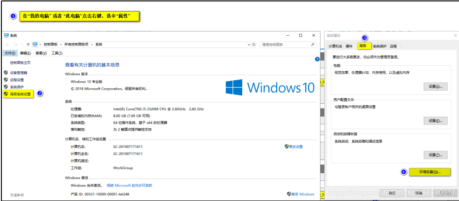Image resolution: width=459 pixels, height=201 pixels.
Task: Expand the chevron after 所有控制面板项 breadcrumb
Action: [x=91, y=45]
